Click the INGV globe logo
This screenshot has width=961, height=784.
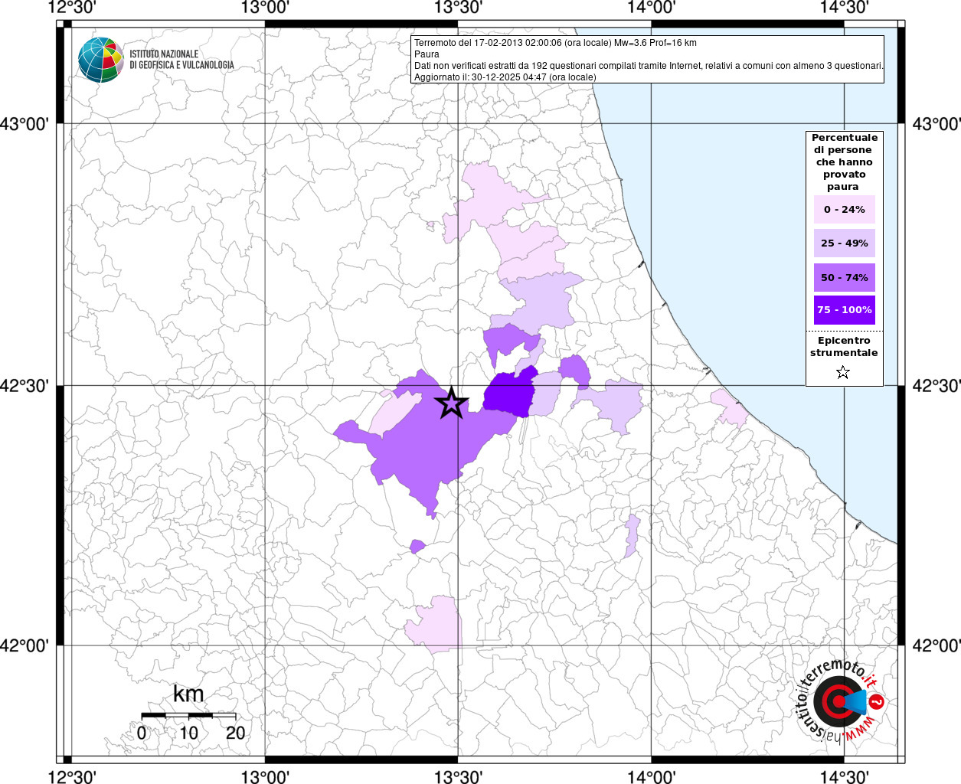[100, 60]
